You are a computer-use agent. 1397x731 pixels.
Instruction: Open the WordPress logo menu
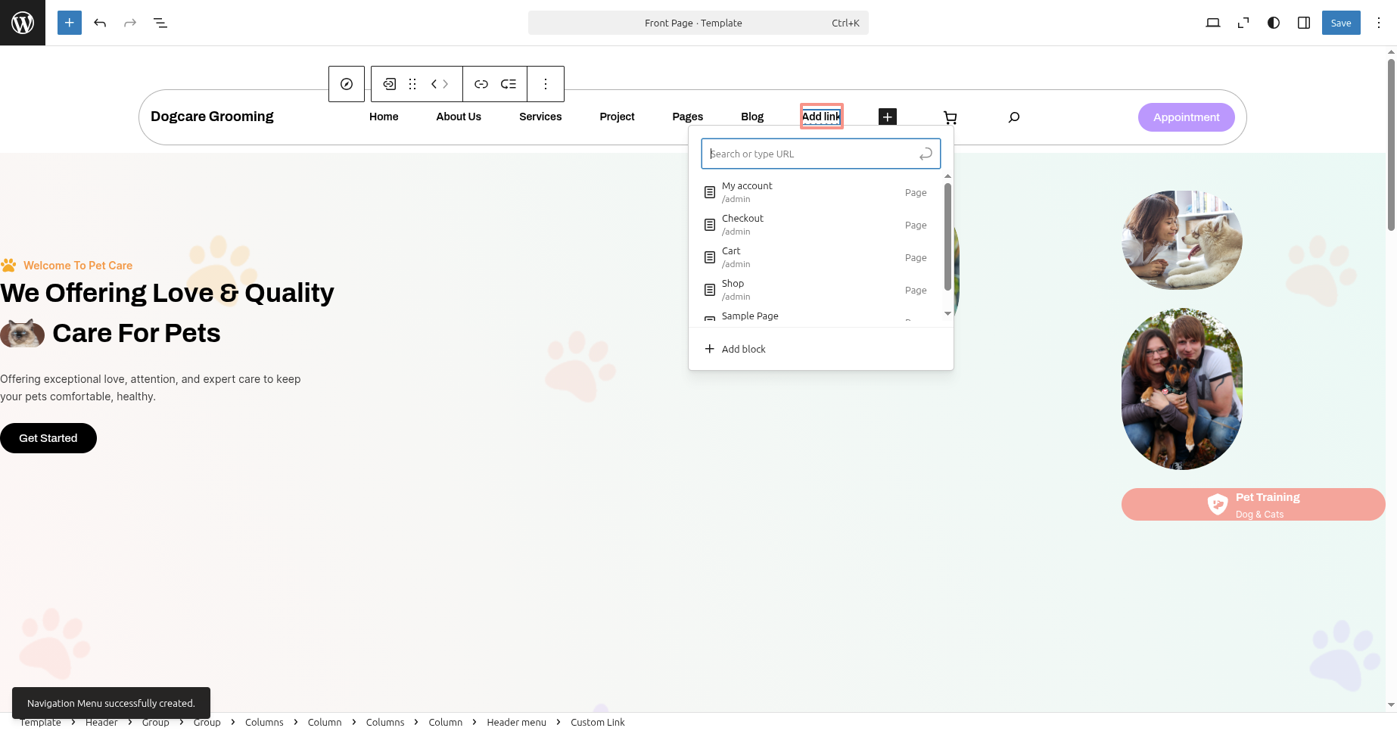tap(23, 23)
